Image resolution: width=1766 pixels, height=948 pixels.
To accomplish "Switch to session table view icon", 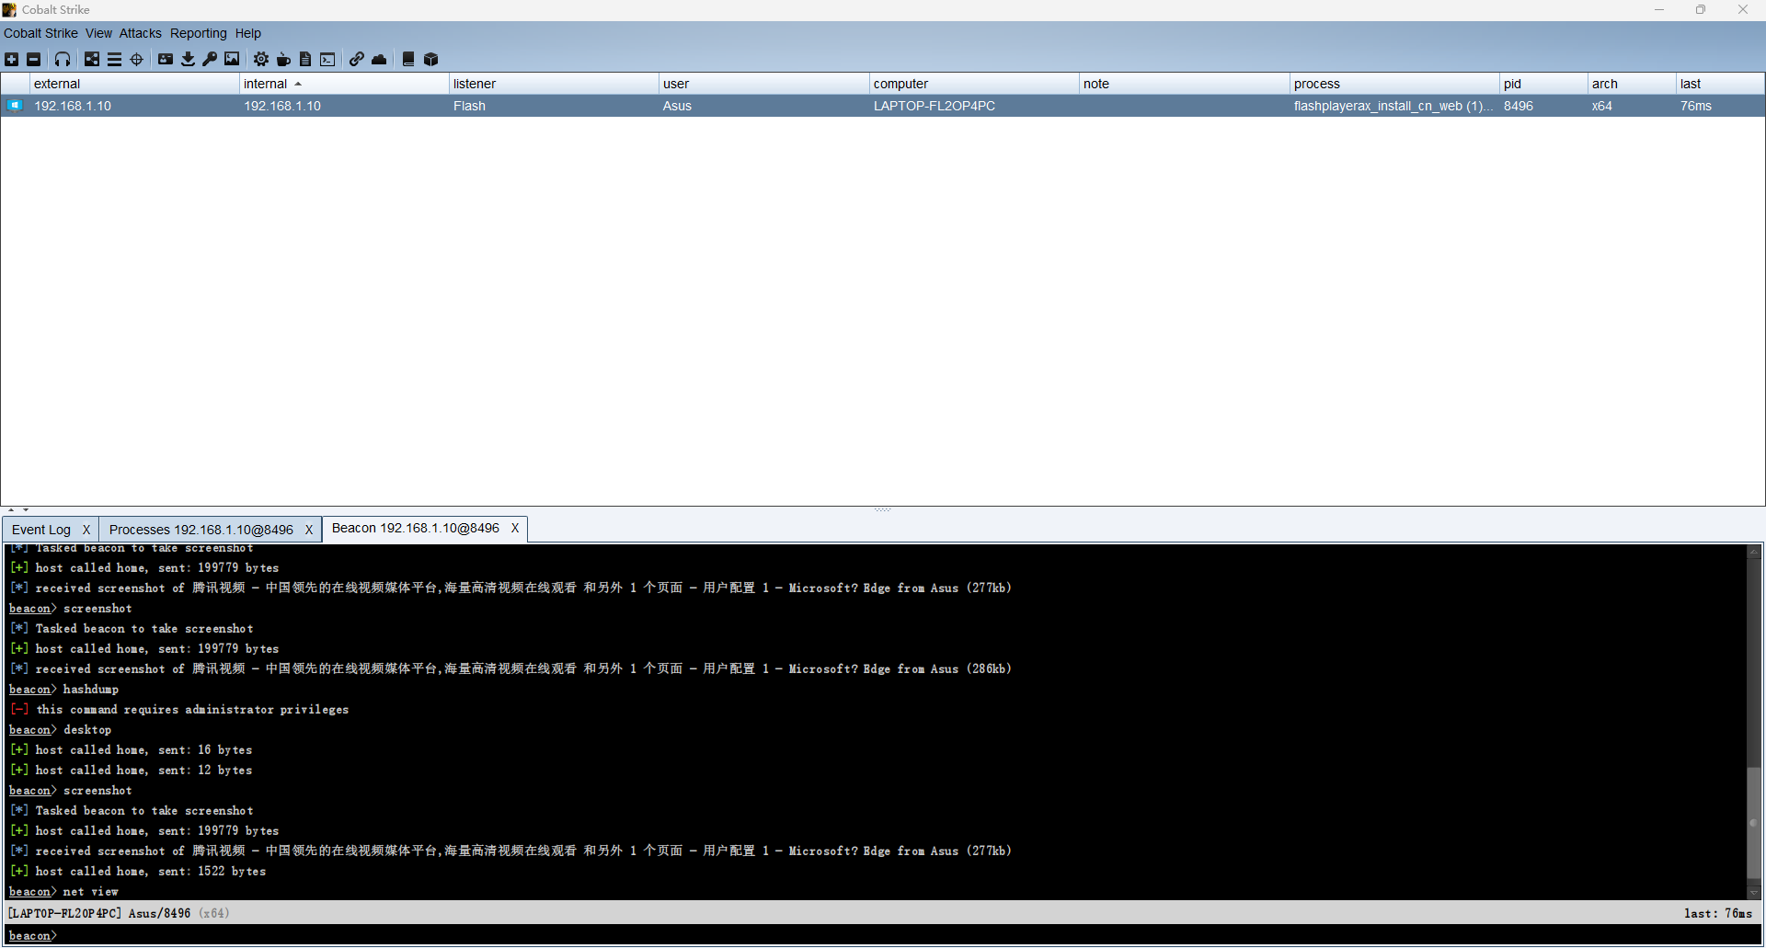I will tap(114, 60).
